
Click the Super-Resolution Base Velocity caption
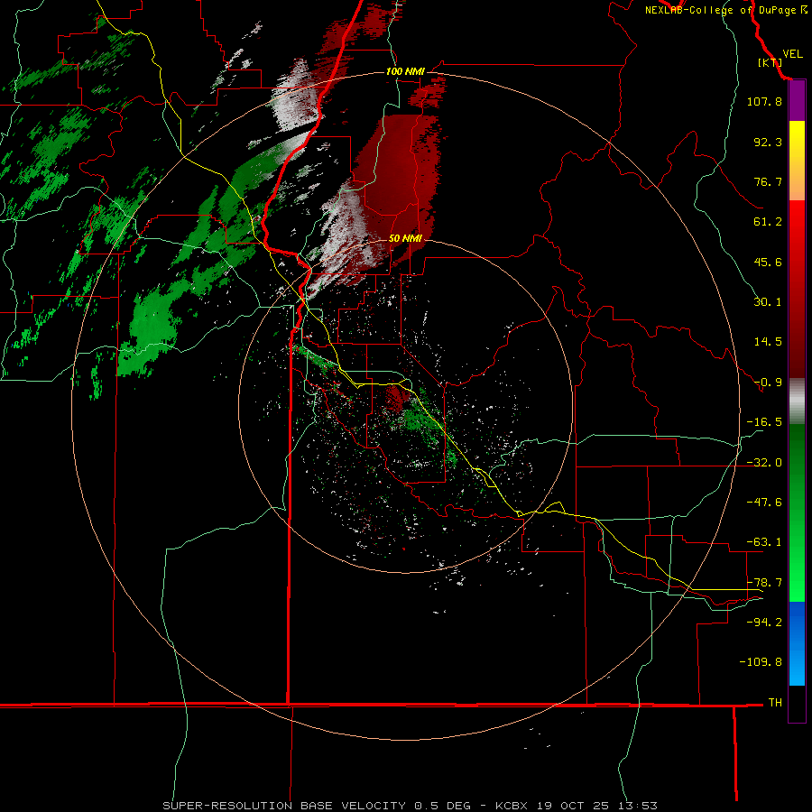pyautogui.click(x=411, y=806)
